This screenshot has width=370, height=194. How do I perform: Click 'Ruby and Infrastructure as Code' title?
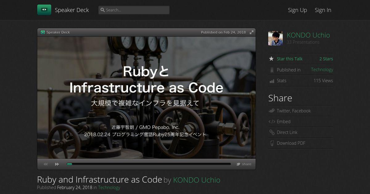pos(100,180)
